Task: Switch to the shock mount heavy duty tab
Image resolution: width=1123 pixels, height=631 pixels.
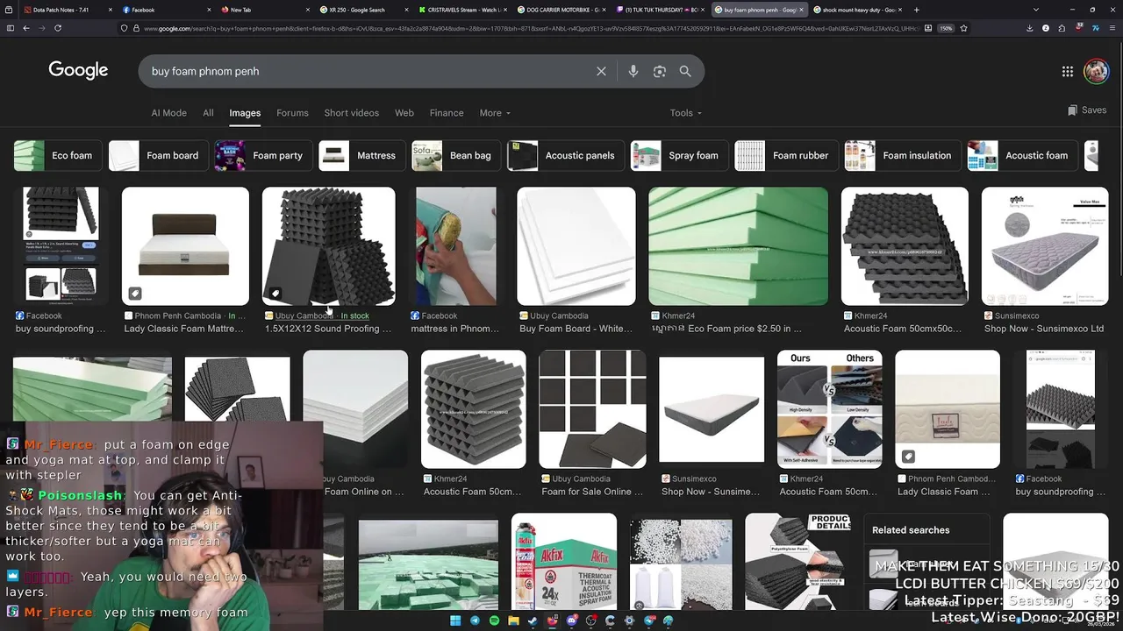Action: [x=856, y=10]
